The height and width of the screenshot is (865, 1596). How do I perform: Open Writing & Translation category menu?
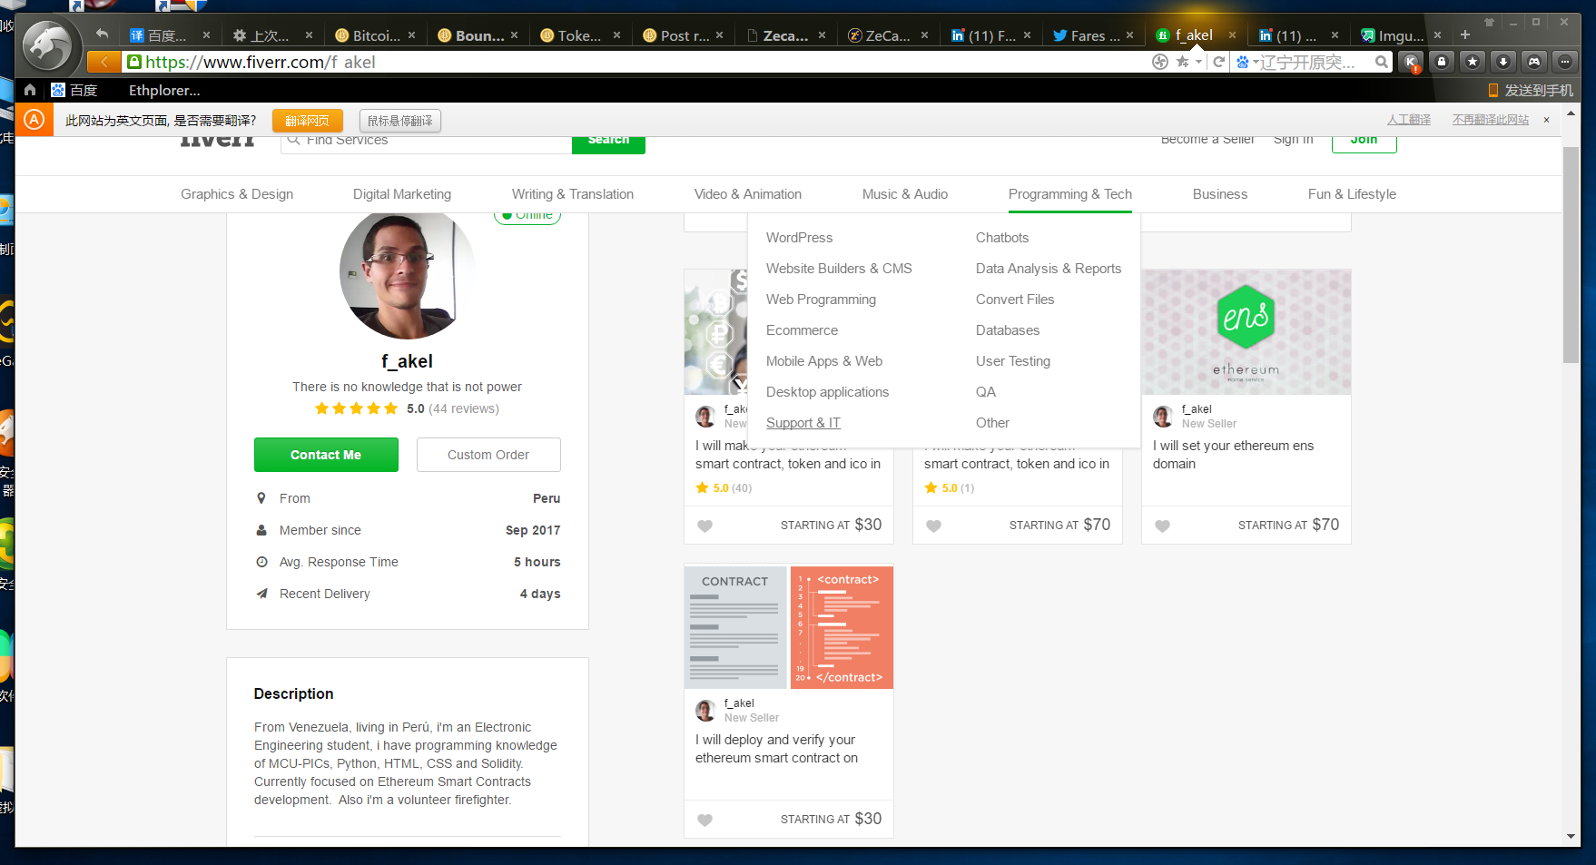pos(573,194)
